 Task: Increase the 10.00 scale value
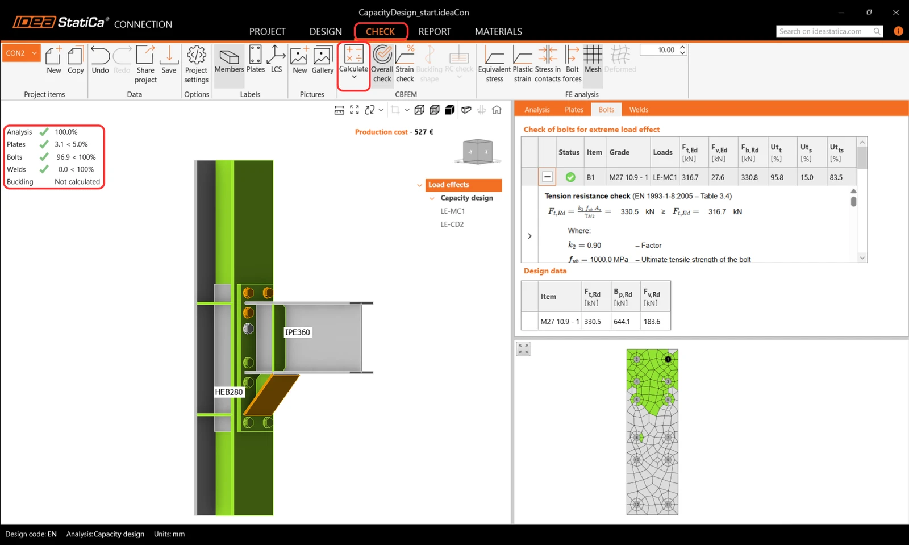[x=682, y=47]
